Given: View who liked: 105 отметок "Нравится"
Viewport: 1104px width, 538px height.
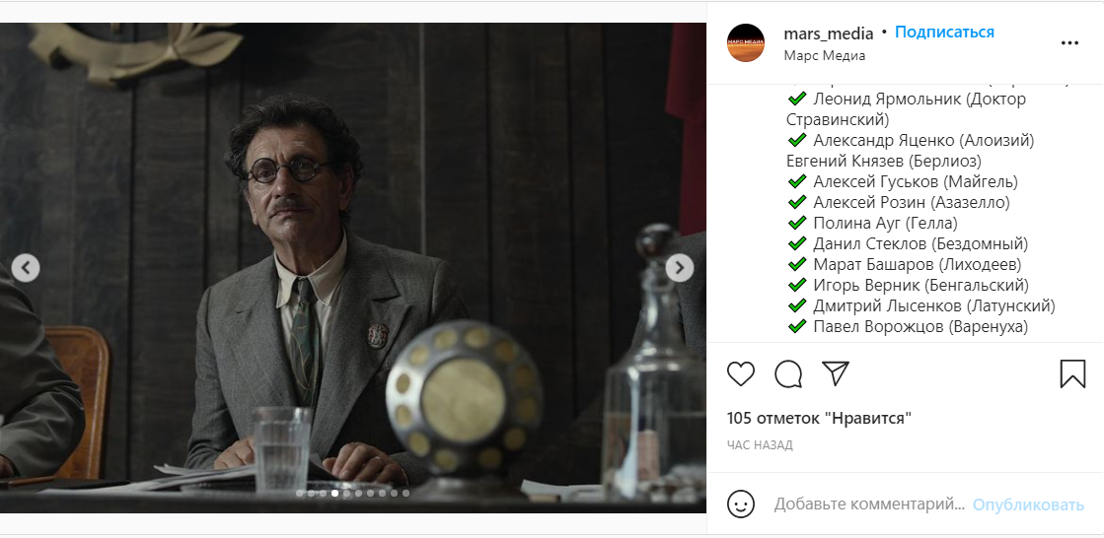Looking at the screenshot, I should (x=819, y=419).
